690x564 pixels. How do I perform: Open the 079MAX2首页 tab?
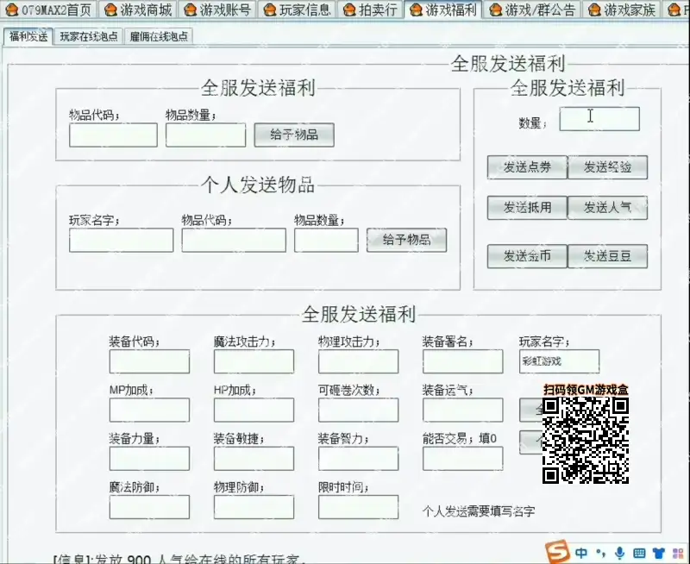tap(49, 9)
